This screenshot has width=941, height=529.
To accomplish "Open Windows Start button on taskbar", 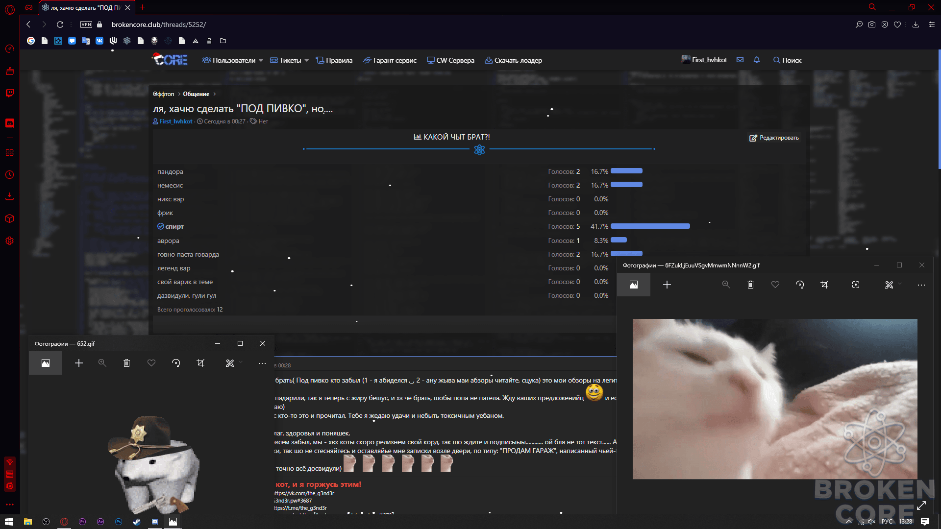I will pos(8,522).
